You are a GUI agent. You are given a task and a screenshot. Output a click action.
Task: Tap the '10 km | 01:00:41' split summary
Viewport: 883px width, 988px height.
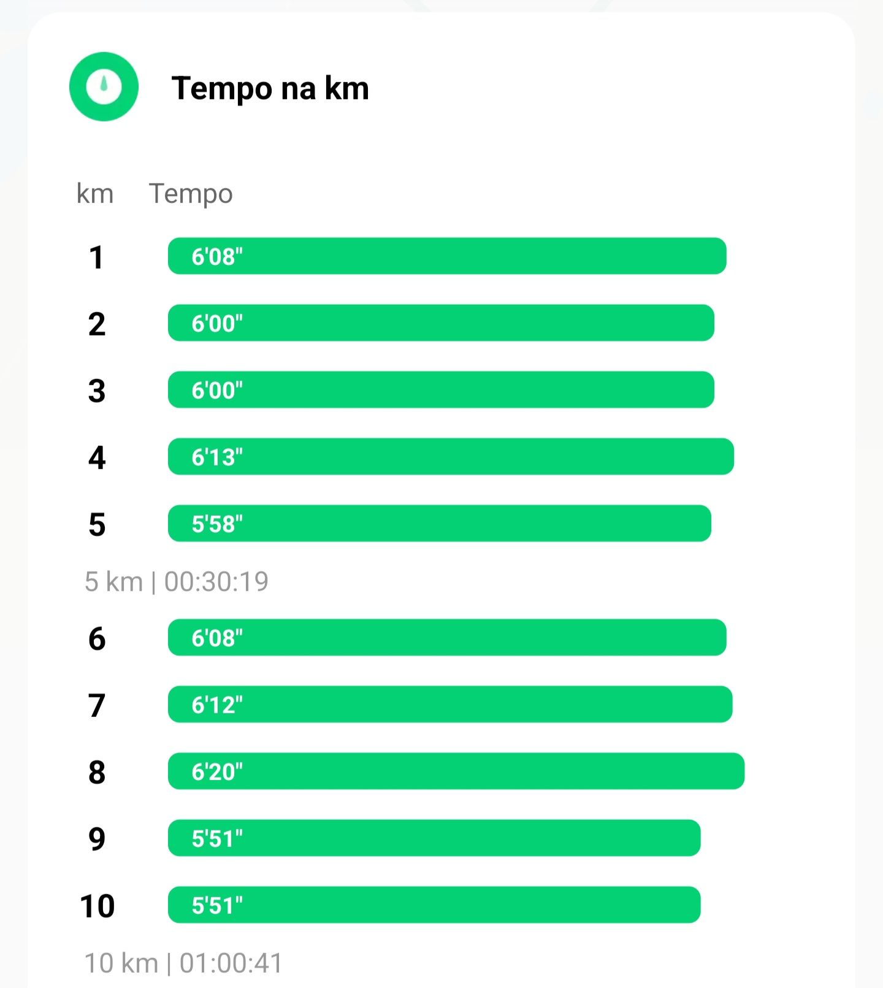coord(183,963)
